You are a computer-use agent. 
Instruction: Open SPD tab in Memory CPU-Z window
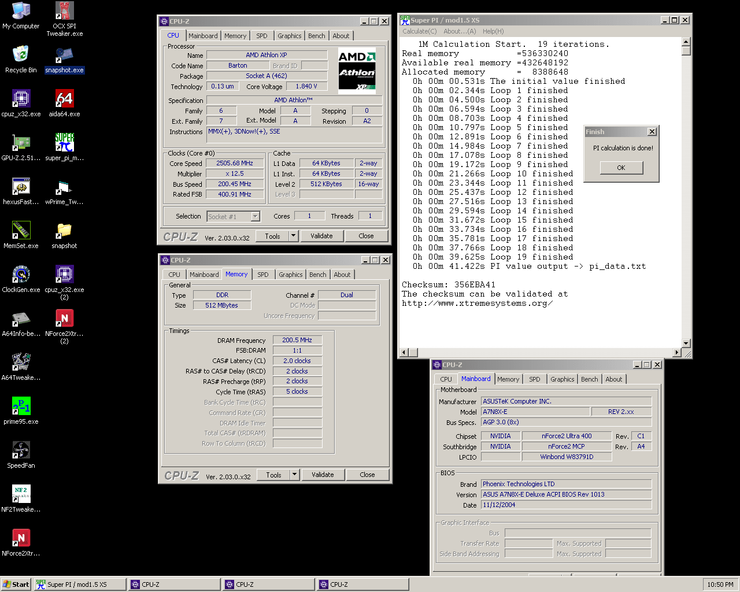(263, 275)
